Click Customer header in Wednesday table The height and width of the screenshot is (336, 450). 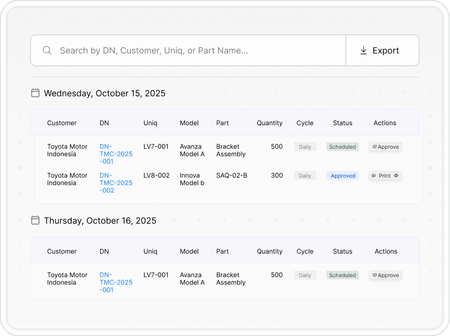[62, 123]
